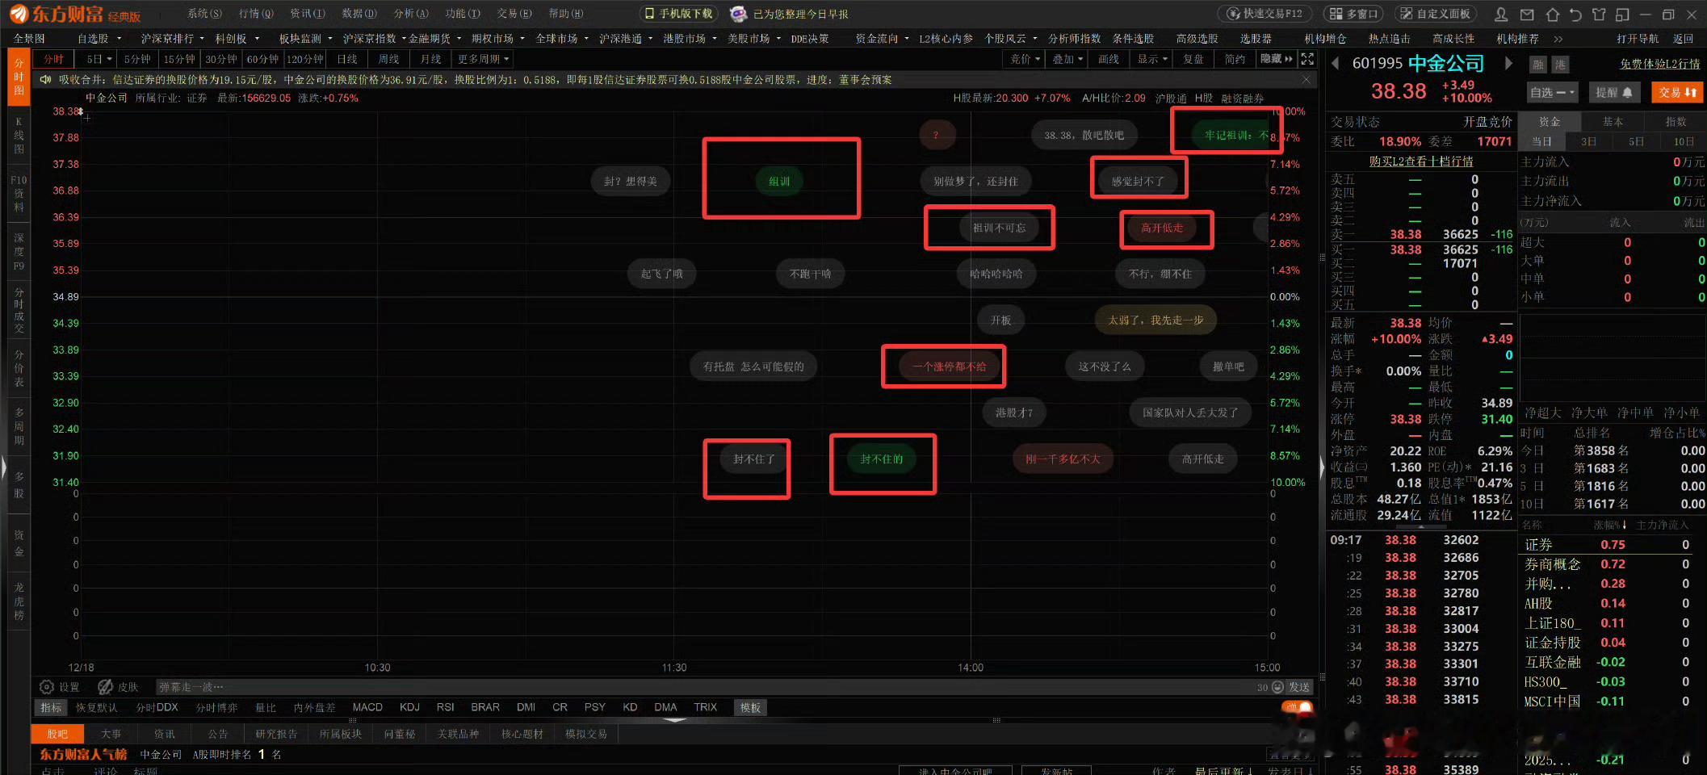The height and width of the screenshot is (775, 1707).
Task: Show more nav items with >> chevron
Action: point(1558,39)
